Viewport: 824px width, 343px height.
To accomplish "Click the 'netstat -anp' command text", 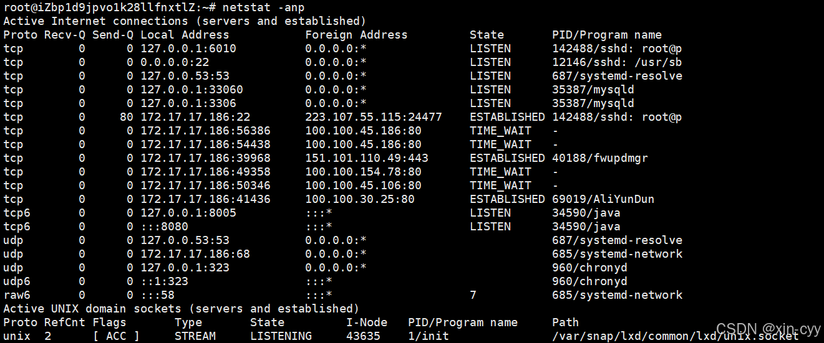I will (263, 7).
